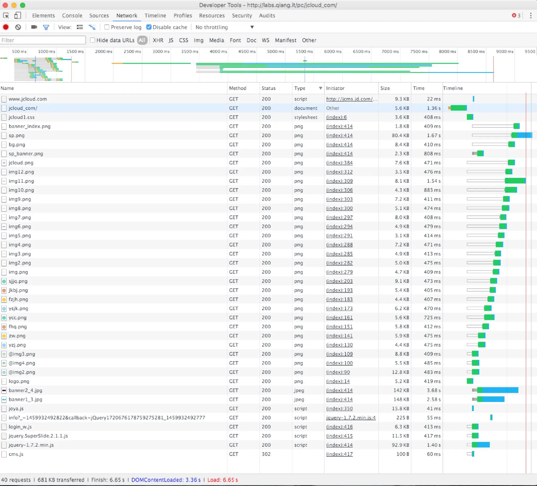
Task: Click the clear network log icon
Action: 18,27
